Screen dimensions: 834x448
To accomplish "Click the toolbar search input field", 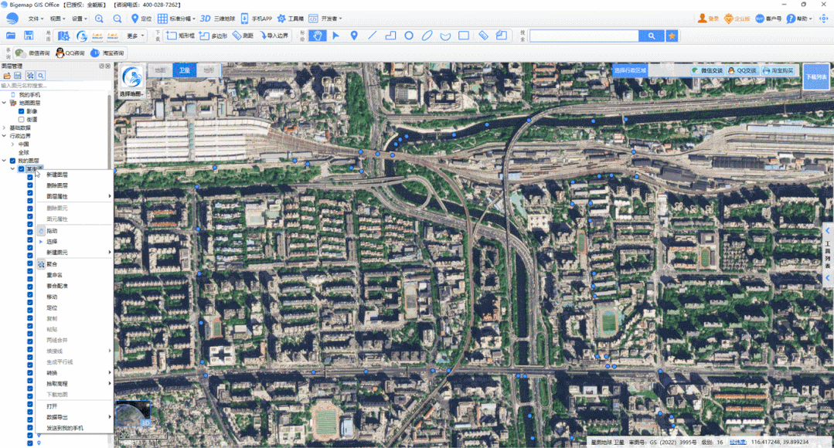I will tap(584, 36).
